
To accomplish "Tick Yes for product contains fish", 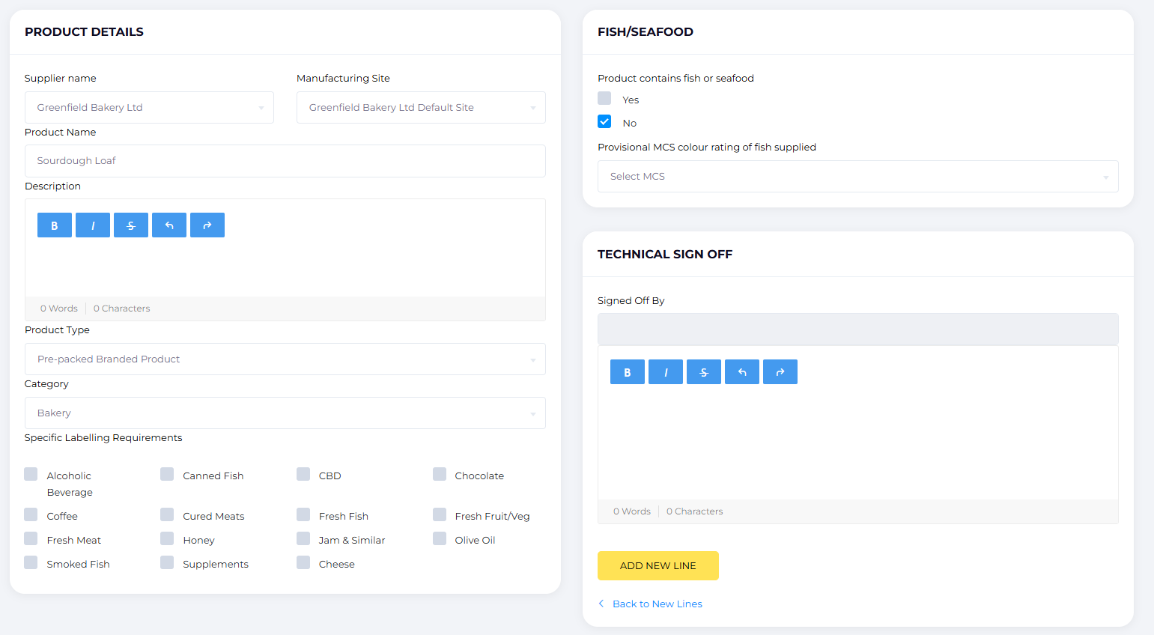I will [x=604, y=99].
